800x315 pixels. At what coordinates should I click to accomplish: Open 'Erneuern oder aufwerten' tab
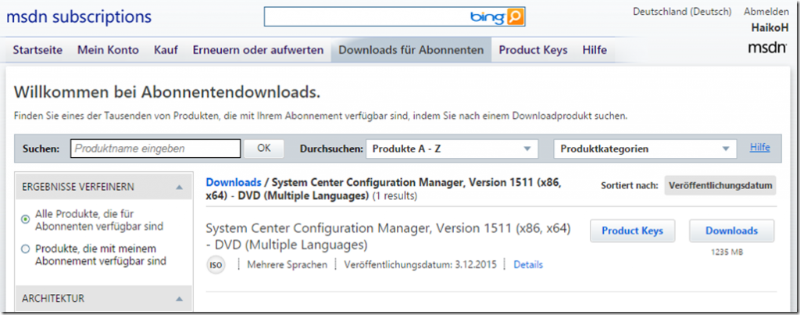pyautogui.click(x=258, y=50)
